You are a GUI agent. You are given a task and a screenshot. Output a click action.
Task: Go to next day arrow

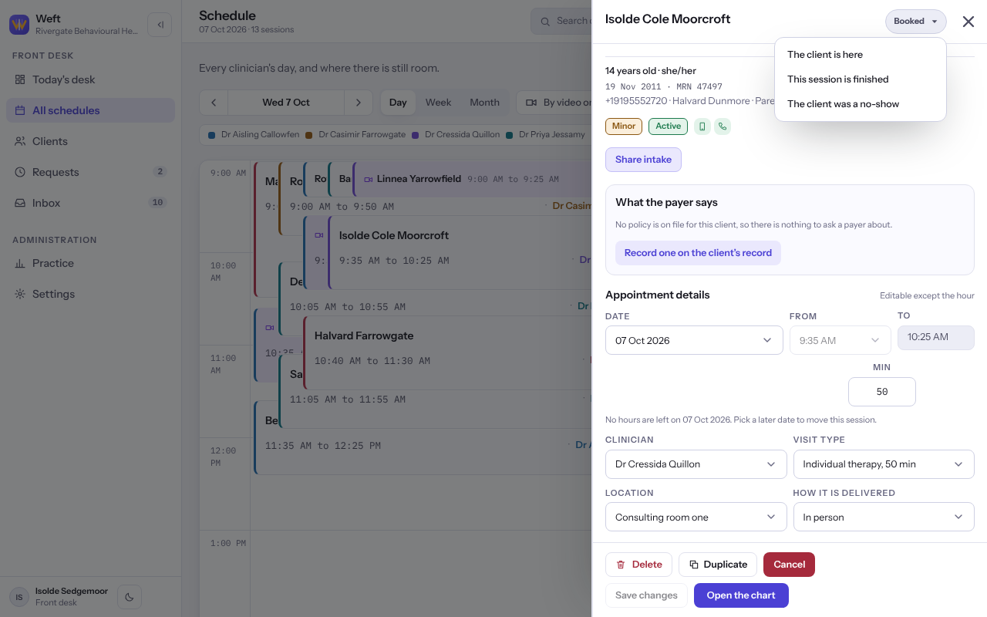click(x=358, y=103)
